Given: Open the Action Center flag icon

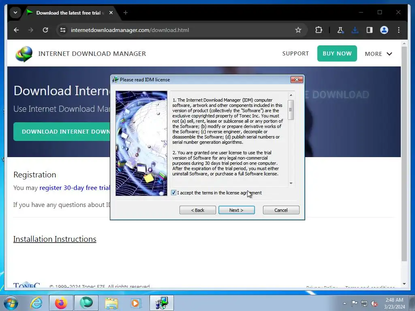Looking at the screenshot, I should point(354,303).
